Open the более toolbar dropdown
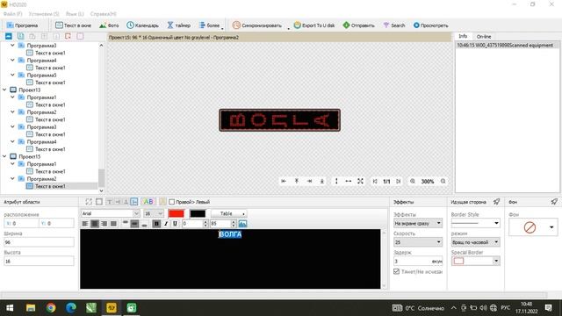562x316 pixels. tap(210, 25)
